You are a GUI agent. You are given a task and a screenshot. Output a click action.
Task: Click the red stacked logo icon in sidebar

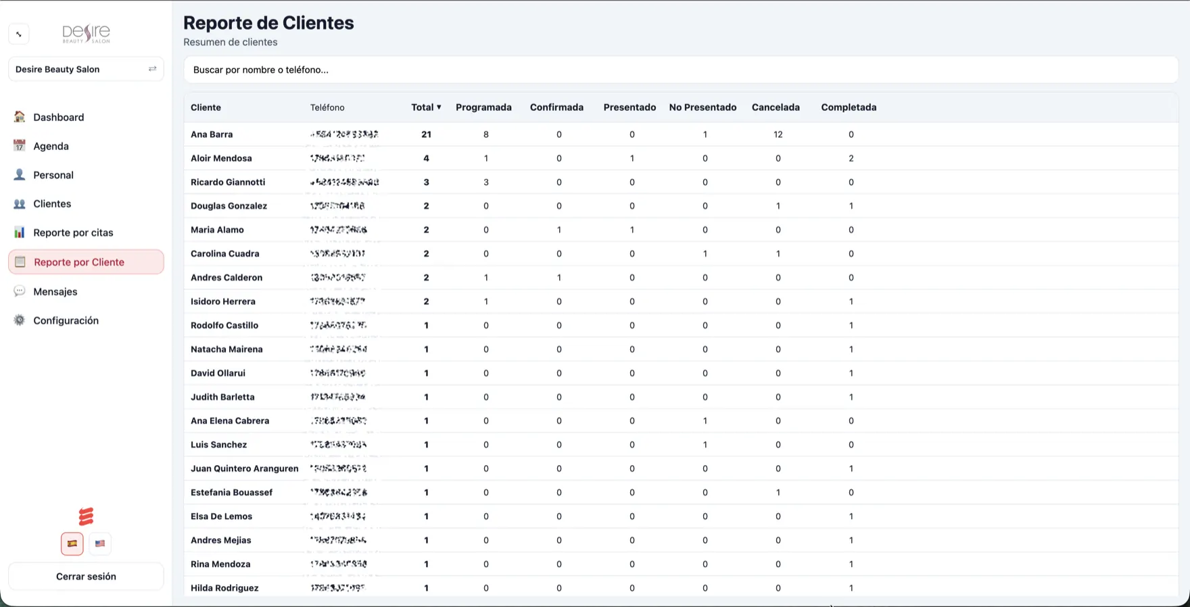[x=86, y=516]
